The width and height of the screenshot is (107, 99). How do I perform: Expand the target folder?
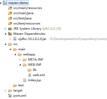pos(5,91)
